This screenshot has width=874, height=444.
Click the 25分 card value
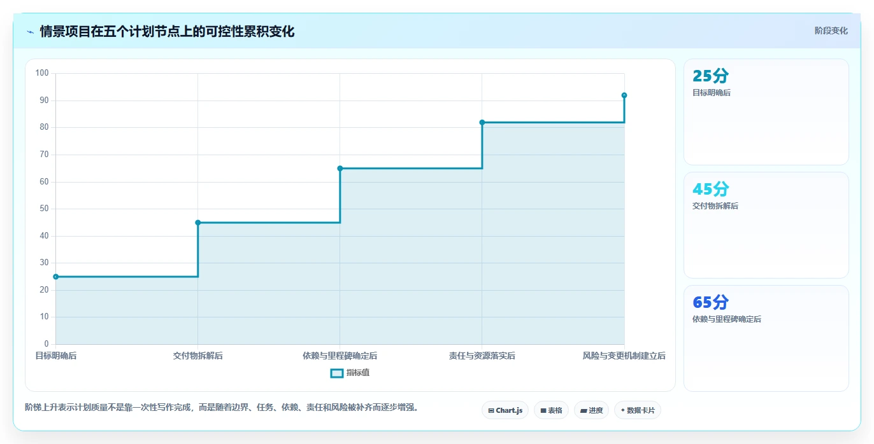coord(710,76)
